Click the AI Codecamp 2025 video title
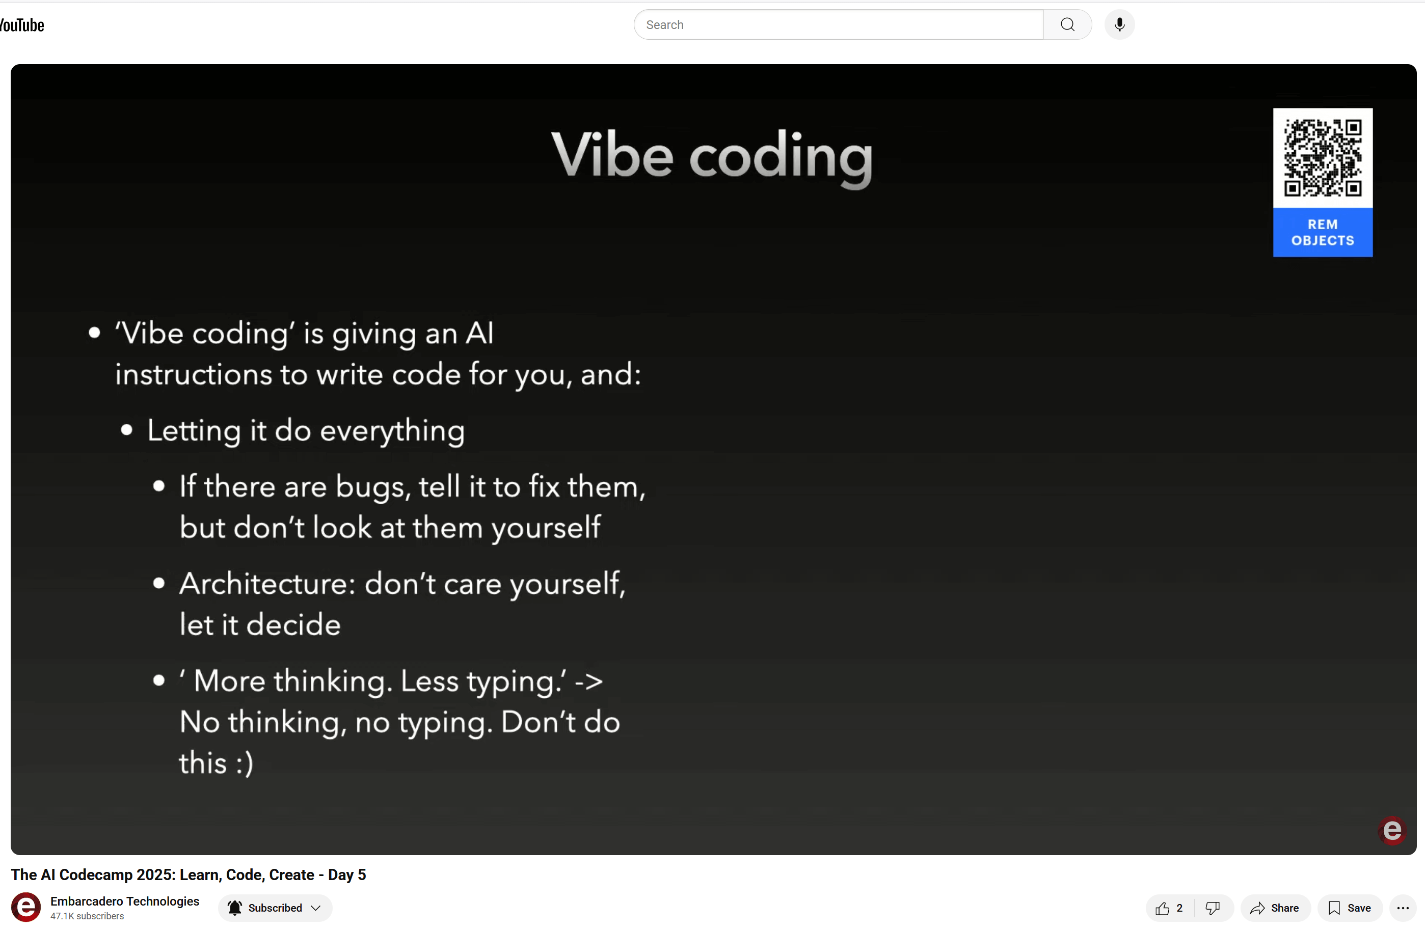The height and width of the screenshot is (930, 1425). point(188,875)
